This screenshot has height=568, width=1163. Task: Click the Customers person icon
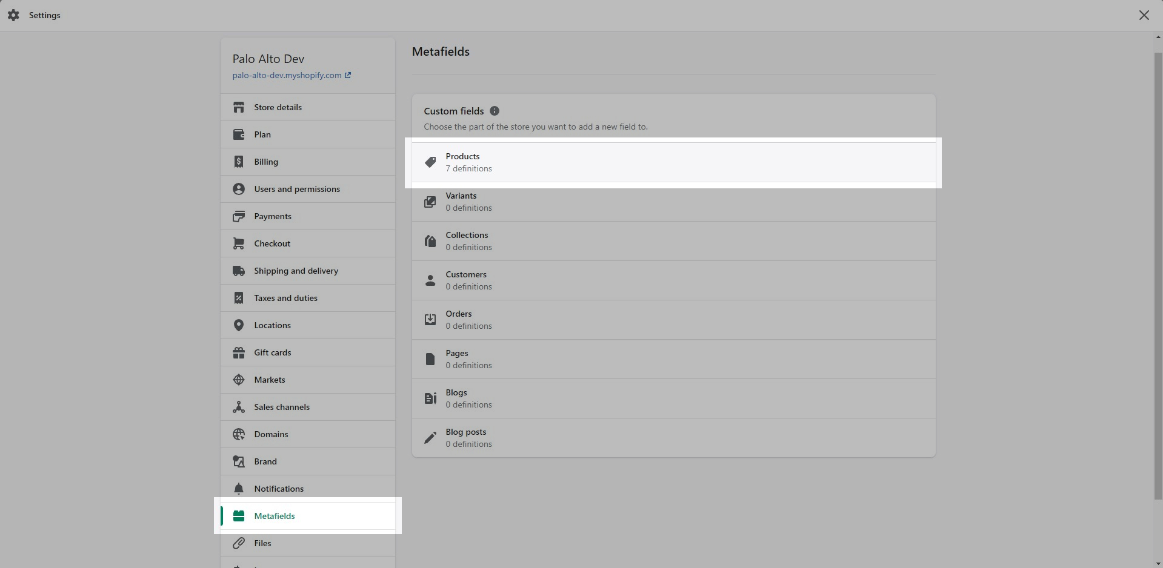430,280
